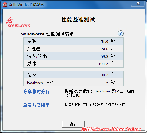Close the SolidWorks 性能测试 dialog
The width and height of the screenshot is (147, 133).
click(x=138, y=3)
